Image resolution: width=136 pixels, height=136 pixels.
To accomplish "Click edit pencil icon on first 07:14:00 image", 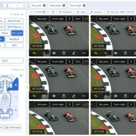I will tap(74, 53).
